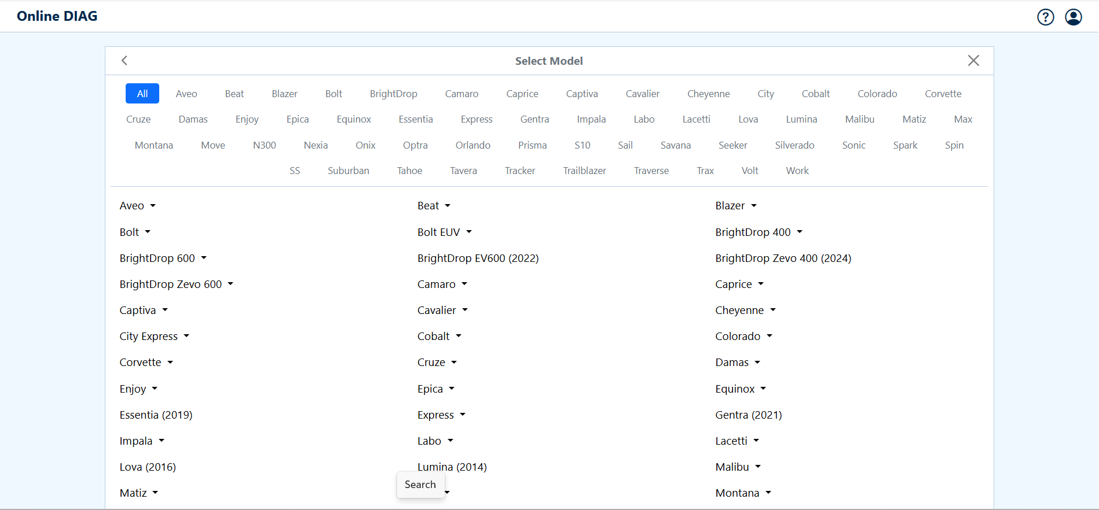Open the City Express dropdown
This screenshot has width=1099, height=510.
[155, 336]
